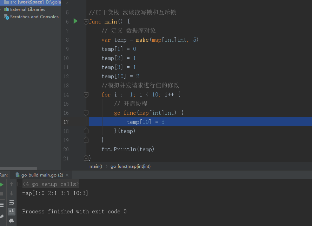Open Scratches and Consoles node

[x=34, y=17]
